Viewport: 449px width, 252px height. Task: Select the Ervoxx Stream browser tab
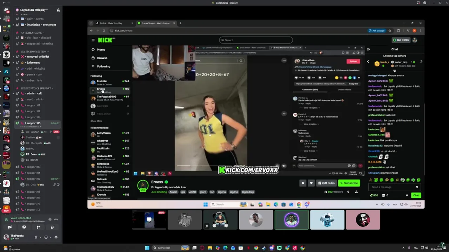point(156,23)
